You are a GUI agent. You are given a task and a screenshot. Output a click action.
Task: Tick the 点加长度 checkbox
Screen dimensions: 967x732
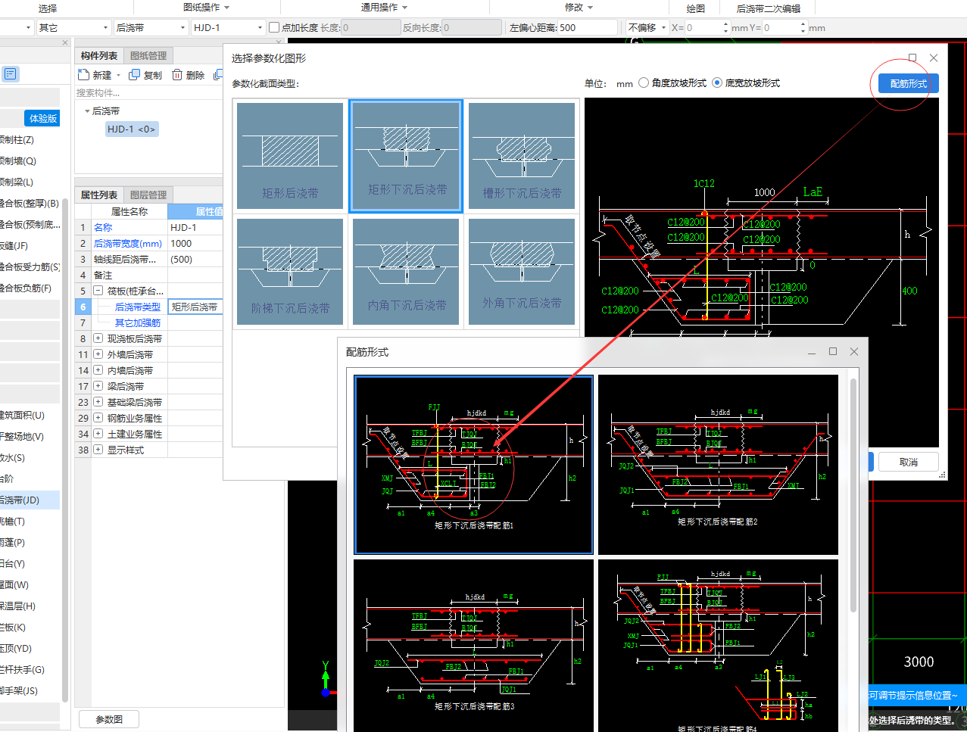point(274,27)
